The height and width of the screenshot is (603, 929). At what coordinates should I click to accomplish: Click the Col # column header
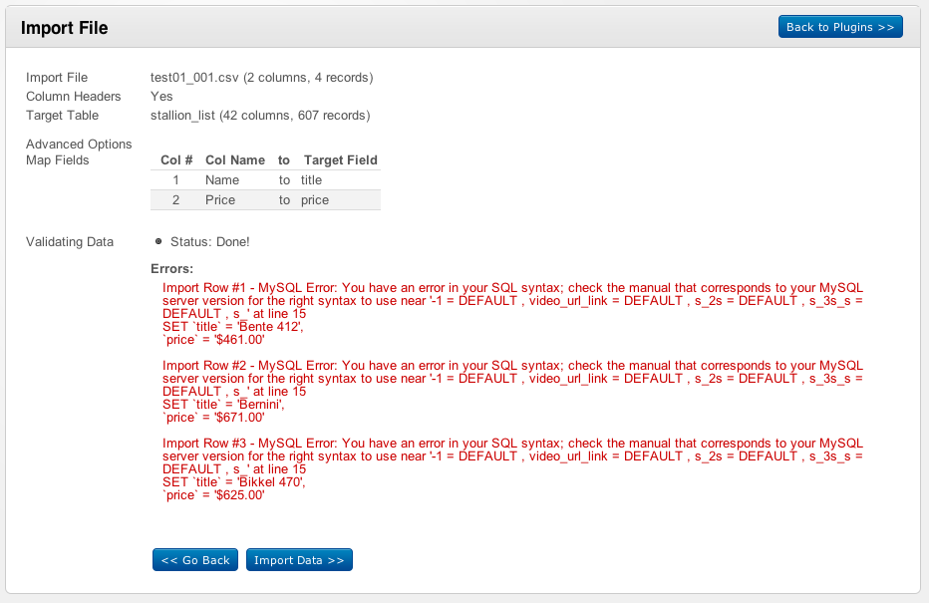[x=176, y=160]
